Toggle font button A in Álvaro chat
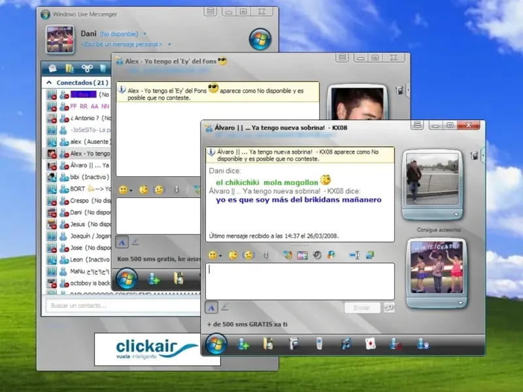523x392 pixels. coord(211,308)
